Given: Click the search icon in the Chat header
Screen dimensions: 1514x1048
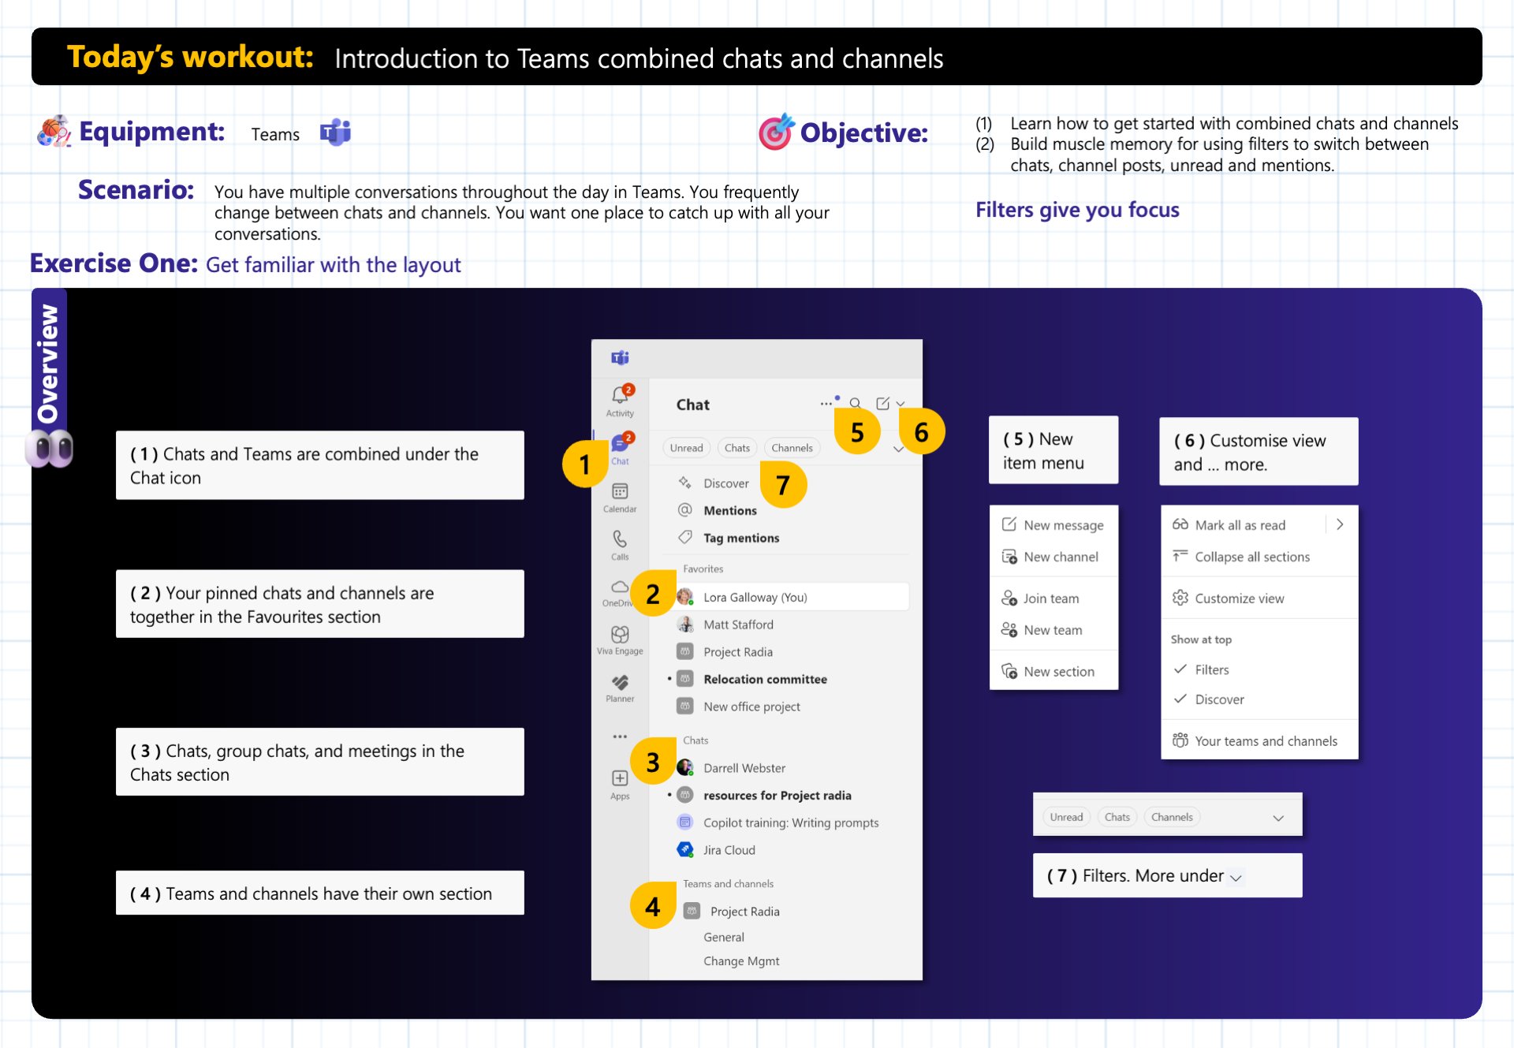Looking at the screenshot, I should 856,403.
